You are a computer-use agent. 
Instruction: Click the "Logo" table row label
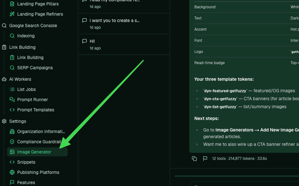[198, 52]
